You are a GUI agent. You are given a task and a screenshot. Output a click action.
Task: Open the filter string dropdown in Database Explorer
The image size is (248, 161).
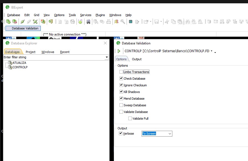click(x=107, y=57)
